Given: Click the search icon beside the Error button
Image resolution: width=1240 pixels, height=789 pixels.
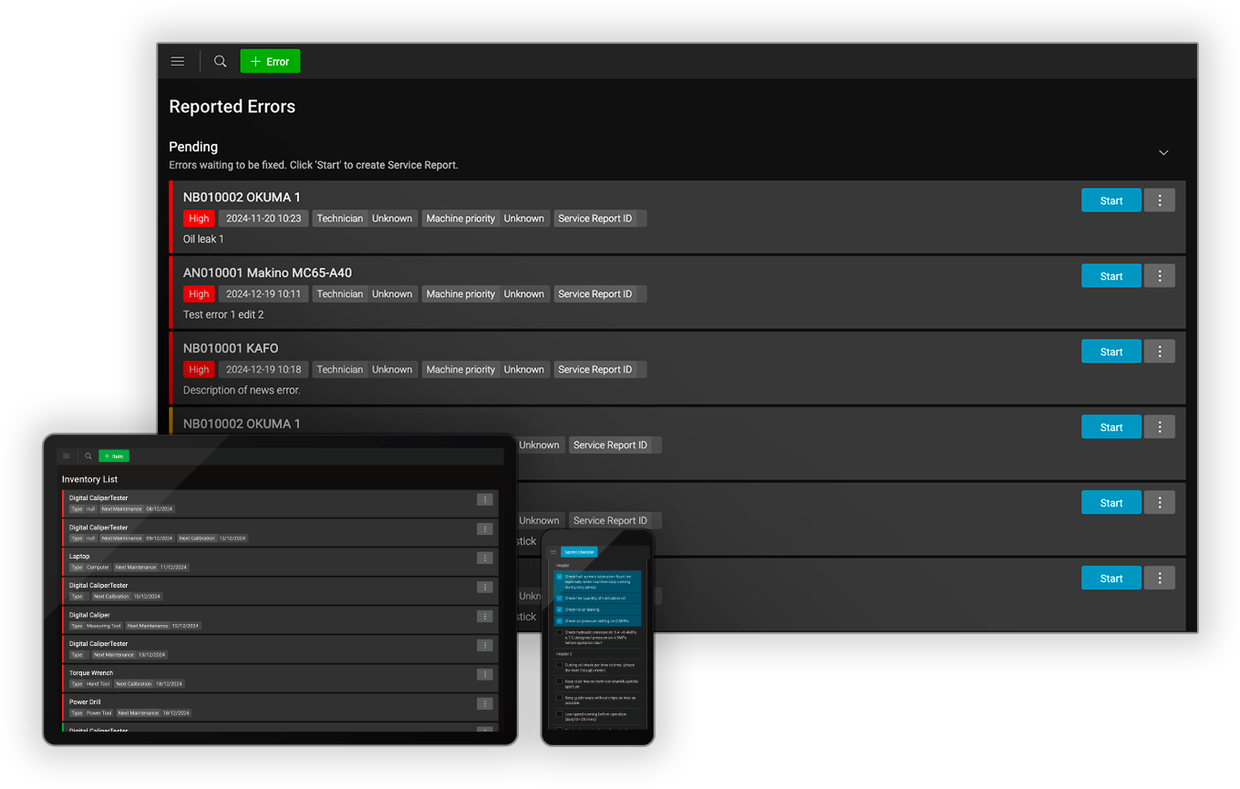Looking at the screenshot, I should pyautogui.click(x=220, y=61).
